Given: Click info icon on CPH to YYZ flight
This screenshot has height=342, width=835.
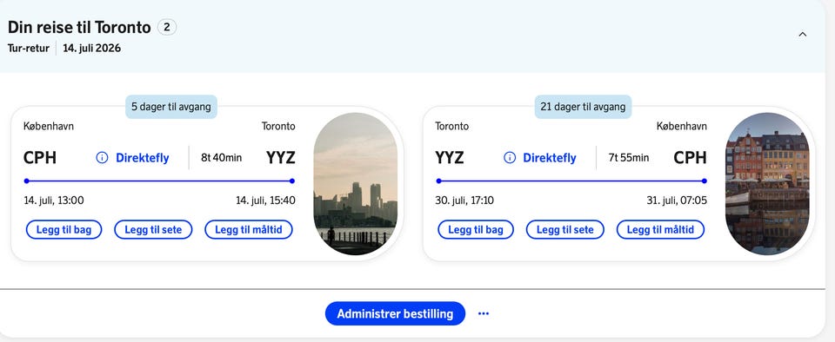Looking at the screenshot, I should pyautogui.click(x=103, y=158).
